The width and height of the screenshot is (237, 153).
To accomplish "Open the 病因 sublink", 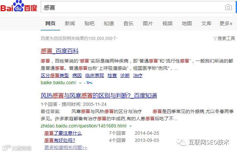I will click(x=77, y=75).
